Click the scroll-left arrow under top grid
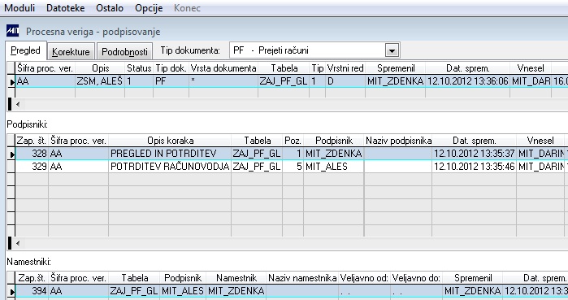The height and width of the screenshot is (300, 568). (x=17, y=104)
